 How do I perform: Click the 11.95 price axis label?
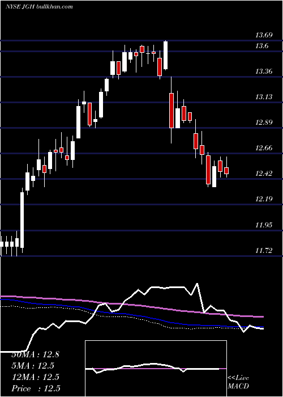coord(264,225)
